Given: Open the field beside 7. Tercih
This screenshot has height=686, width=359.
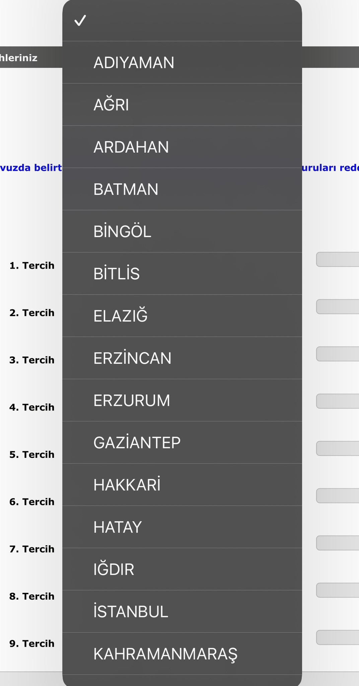Looking at the screenshot, I should click(x=338, y=543).
